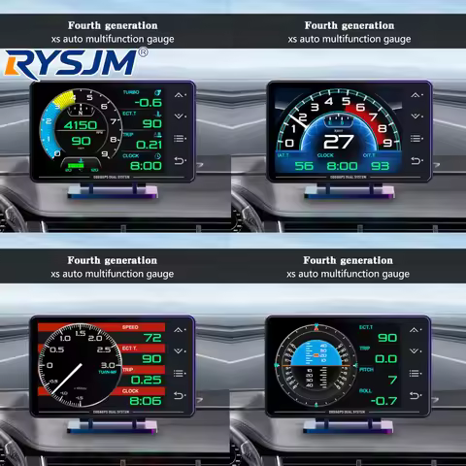This screenshot has width=466, height=466.
Task: Click the 8:00 clock on the 4150 RPM gauge
Action: 146,166
